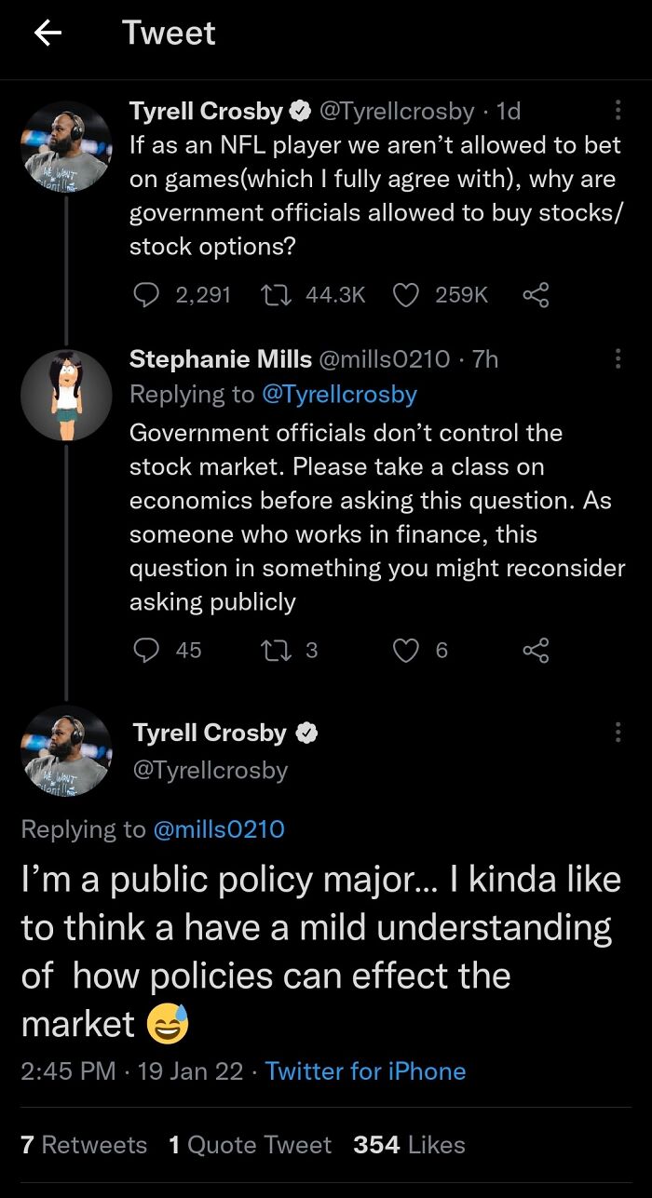Open options menu on the bottom Tyrell Crosby reply

(x=618, y=734)
